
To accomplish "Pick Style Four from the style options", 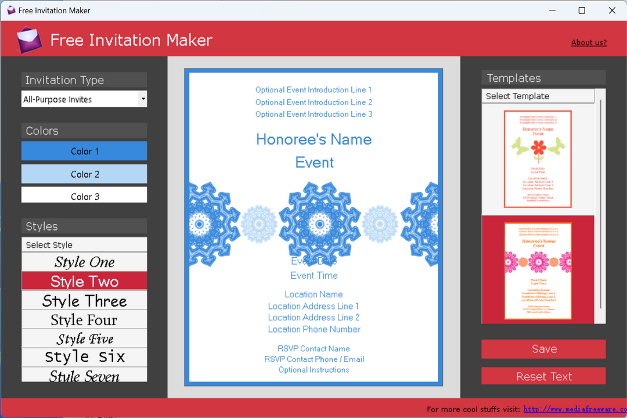I will 84,319.
